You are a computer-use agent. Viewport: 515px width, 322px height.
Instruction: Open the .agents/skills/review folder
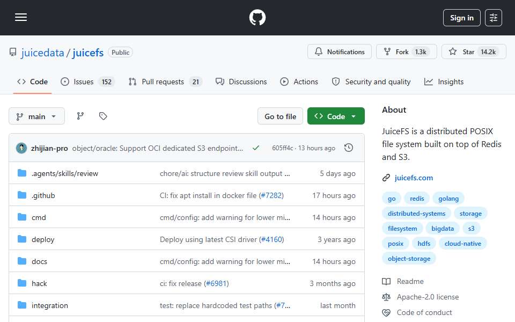pyautogui.click(x=65, y=173)
